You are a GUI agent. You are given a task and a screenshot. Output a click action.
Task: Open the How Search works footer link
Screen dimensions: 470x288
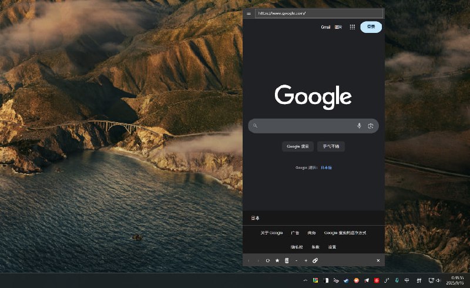click(345, 233)
